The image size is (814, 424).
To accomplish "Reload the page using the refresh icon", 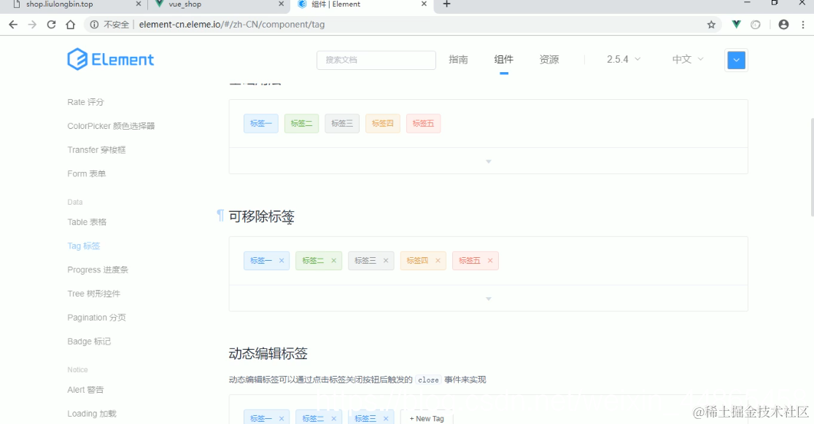I will 50,23.
